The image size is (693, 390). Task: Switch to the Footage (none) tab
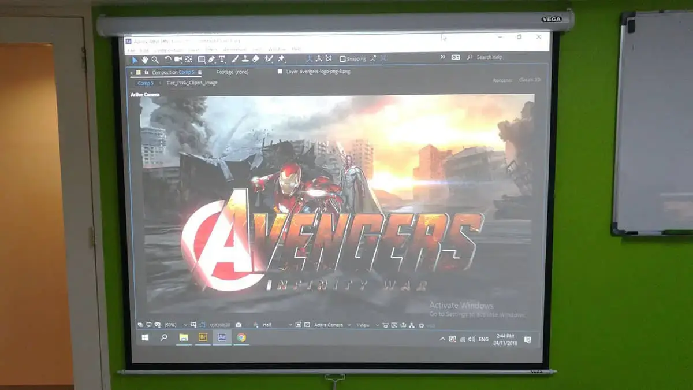point(233,72)
